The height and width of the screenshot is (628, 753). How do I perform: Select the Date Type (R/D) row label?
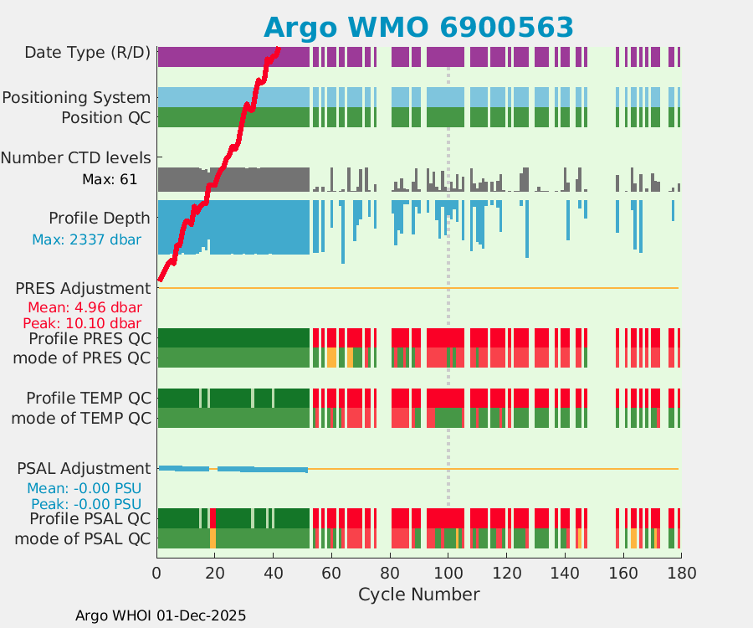(x=88, y=53)
